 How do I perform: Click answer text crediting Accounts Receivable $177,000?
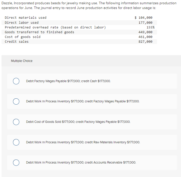coord(81,163)
